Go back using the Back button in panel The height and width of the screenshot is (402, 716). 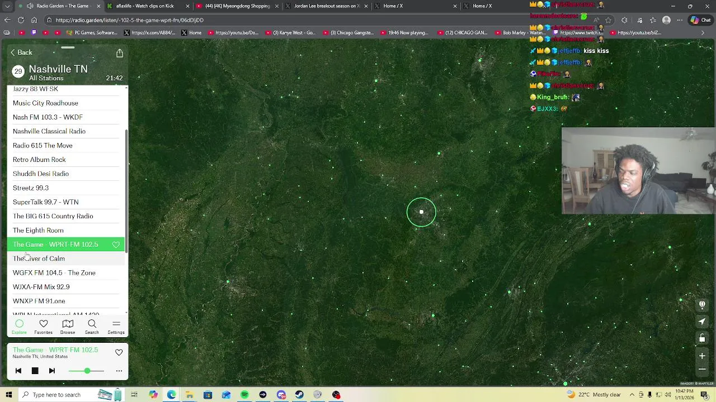tap(21, 52)
